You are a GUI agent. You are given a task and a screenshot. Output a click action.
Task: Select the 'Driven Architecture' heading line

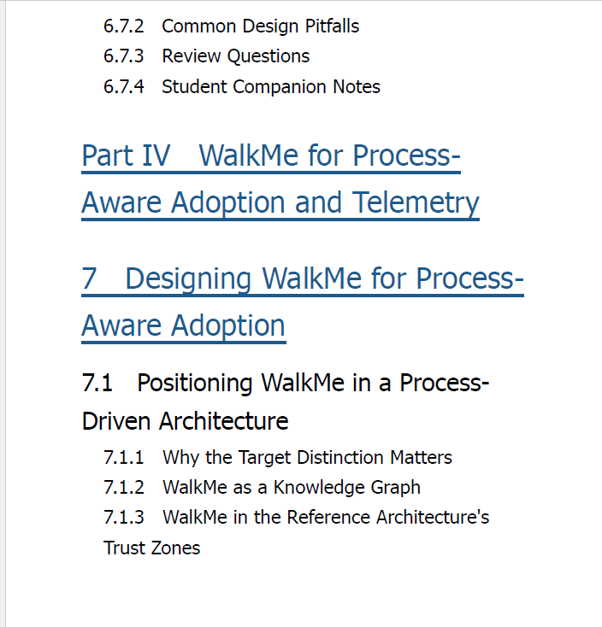(185, 421)
